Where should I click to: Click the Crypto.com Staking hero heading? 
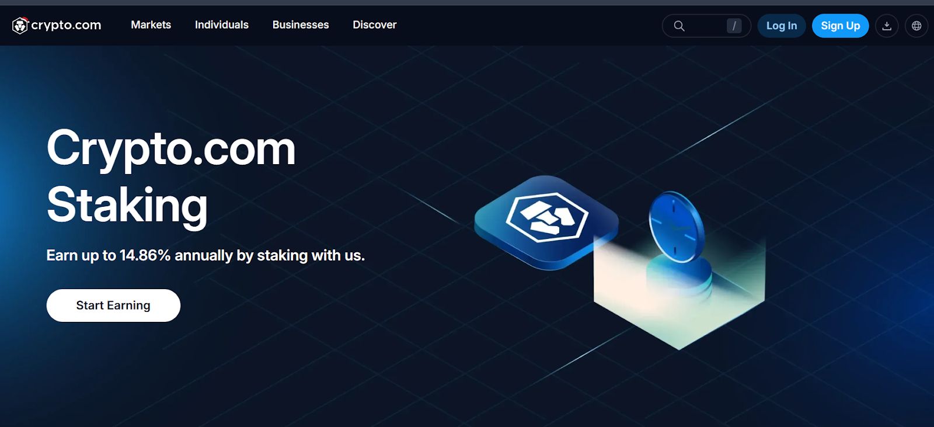tap(170, 176)
